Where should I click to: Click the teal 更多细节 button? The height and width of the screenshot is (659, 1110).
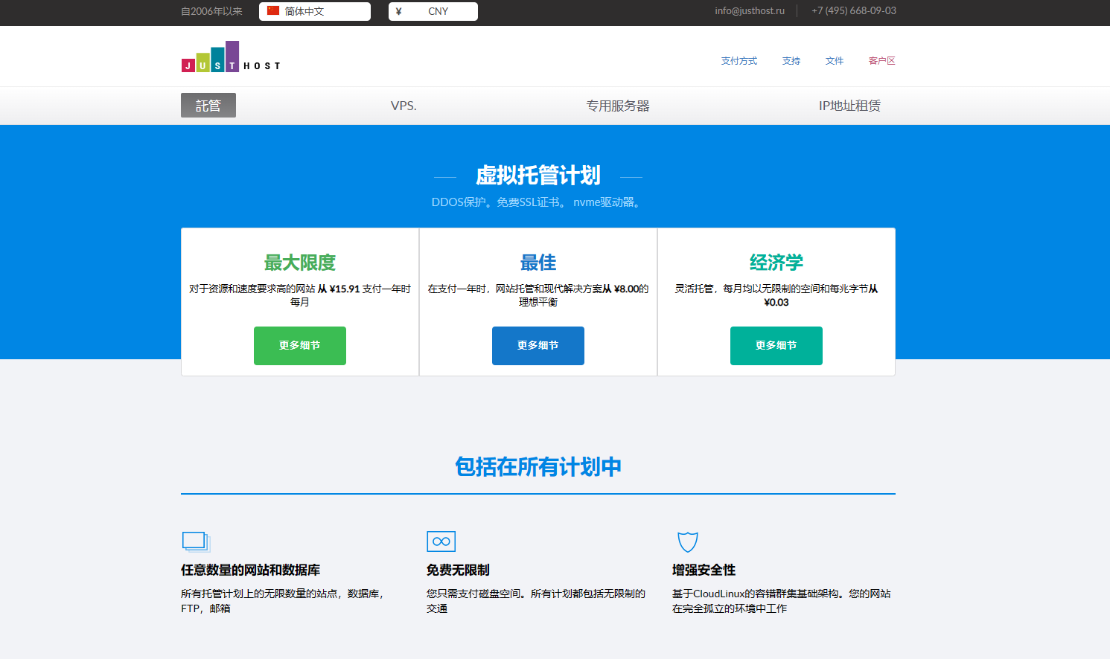point(776,346)
